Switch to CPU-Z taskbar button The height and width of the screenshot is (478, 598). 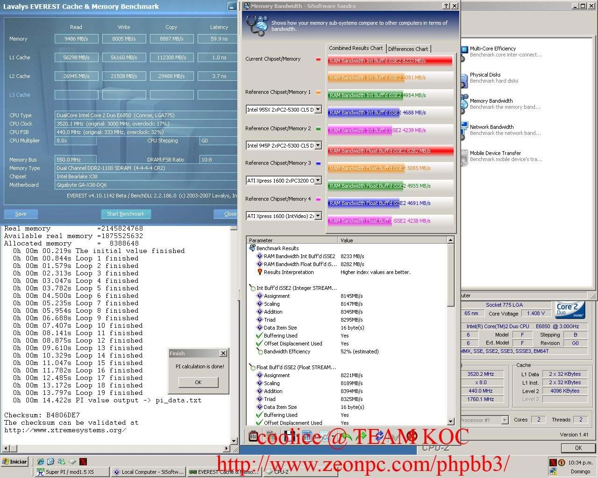click(300, 472)
